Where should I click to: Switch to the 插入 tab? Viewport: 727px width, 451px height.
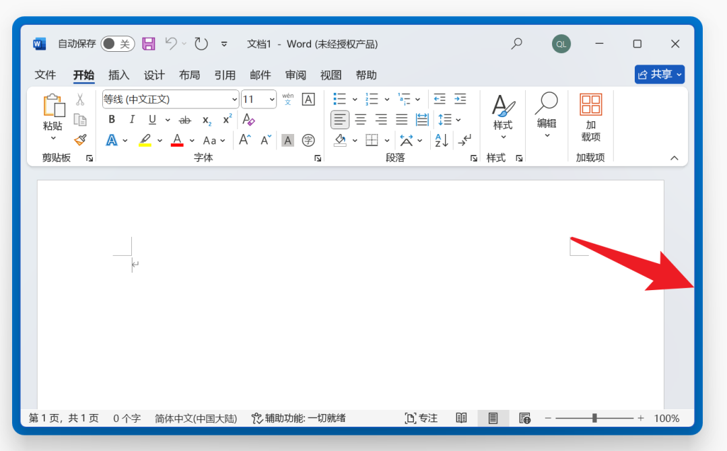click(118, 75)
